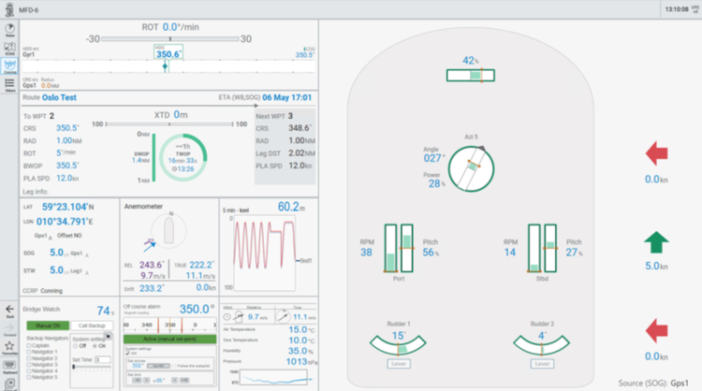Click the Stbd RPM gauge bar
This screenshot has height=391, width=702.
534,248
